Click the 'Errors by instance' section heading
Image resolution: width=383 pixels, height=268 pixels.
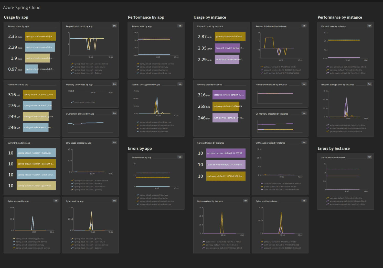(334, 149)
